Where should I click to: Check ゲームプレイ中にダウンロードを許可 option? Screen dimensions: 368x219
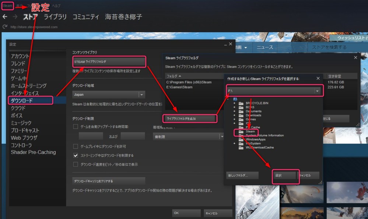click(76, 146)
